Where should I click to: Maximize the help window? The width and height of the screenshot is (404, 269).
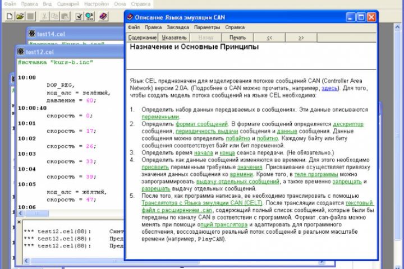coord(361,17)
